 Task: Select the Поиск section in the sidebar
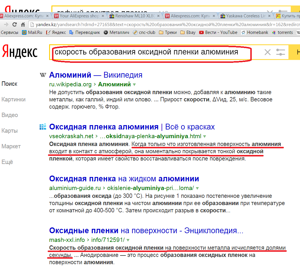tap(9, 84)
